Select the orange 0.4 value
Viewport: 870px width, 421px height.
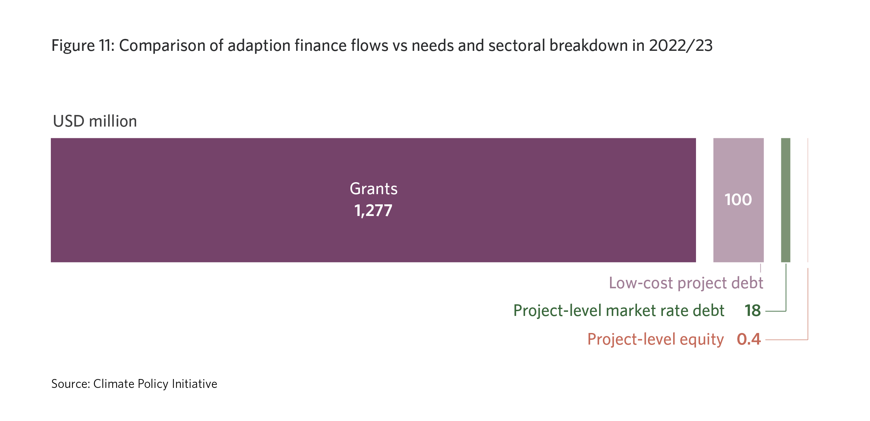[749, 339]
